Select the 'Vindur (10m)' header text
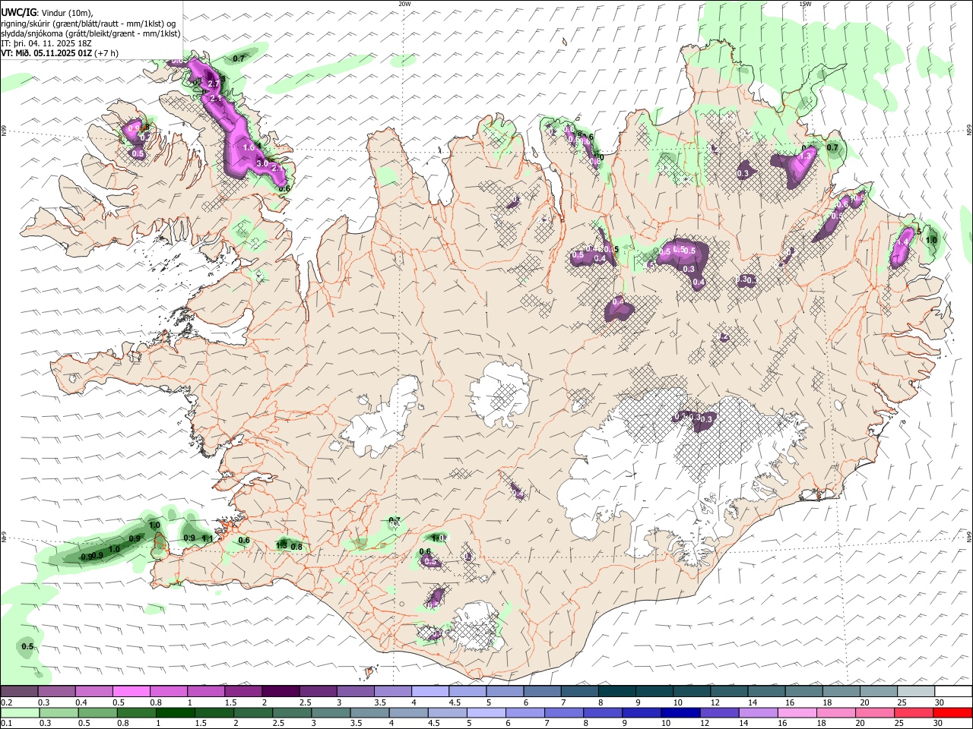 (x=68, y=13)
